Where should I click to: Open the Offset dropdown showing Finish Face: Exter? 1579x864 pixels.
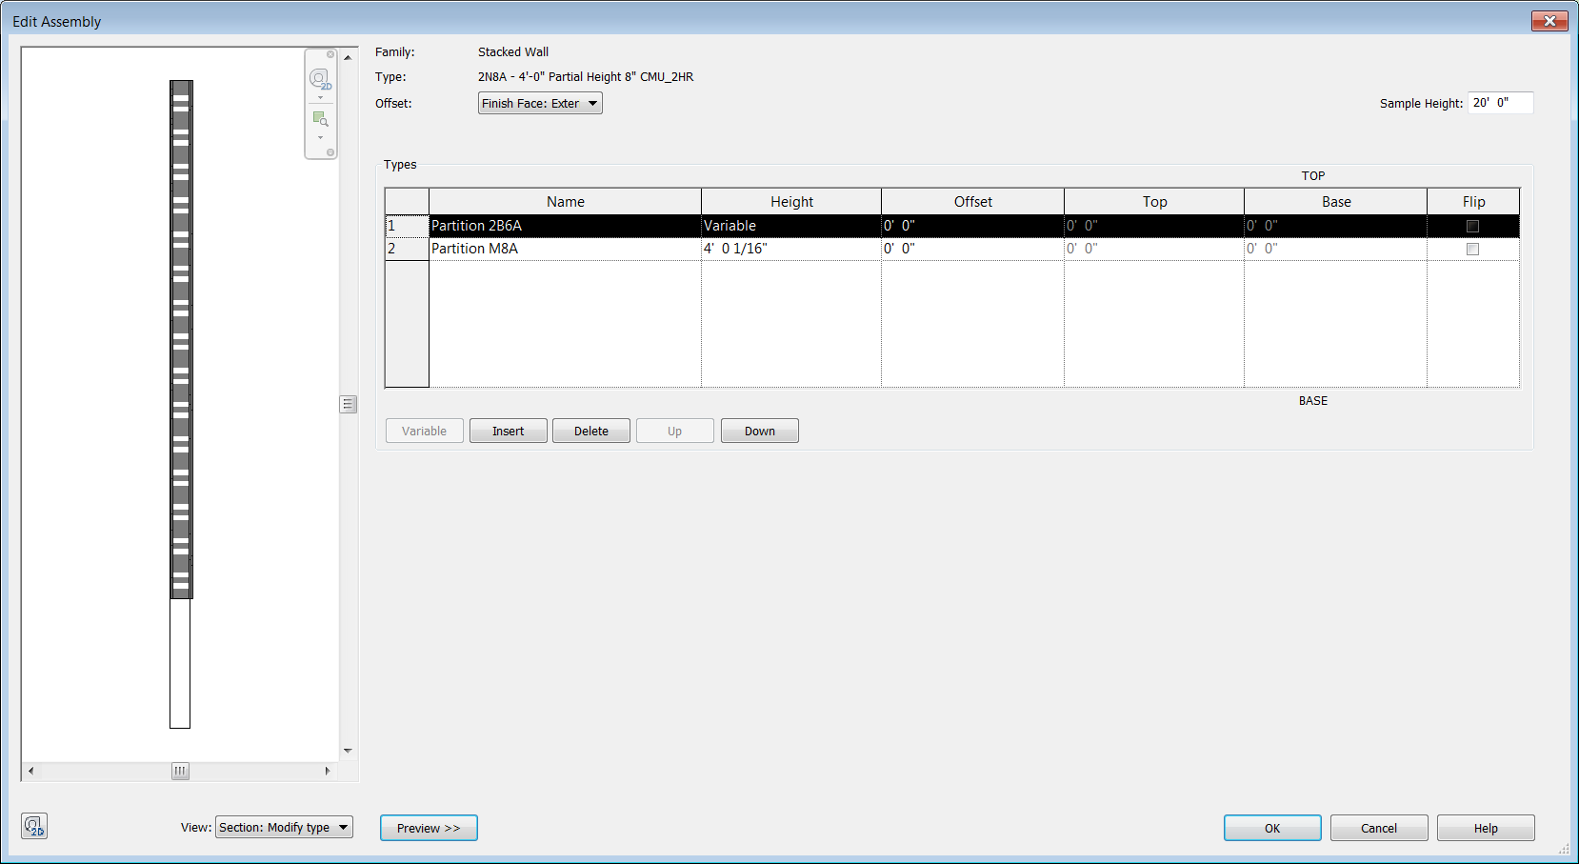tap(540, 103)
